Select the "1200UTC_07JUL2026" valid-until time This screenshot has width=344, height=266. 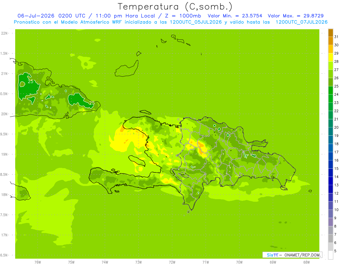(x=302, y=22)
